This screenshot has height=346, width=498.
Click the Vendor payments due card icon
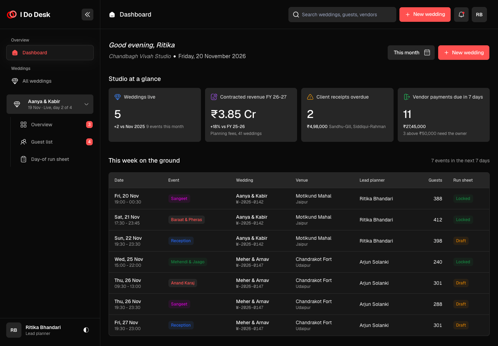[x=407, y=97]
